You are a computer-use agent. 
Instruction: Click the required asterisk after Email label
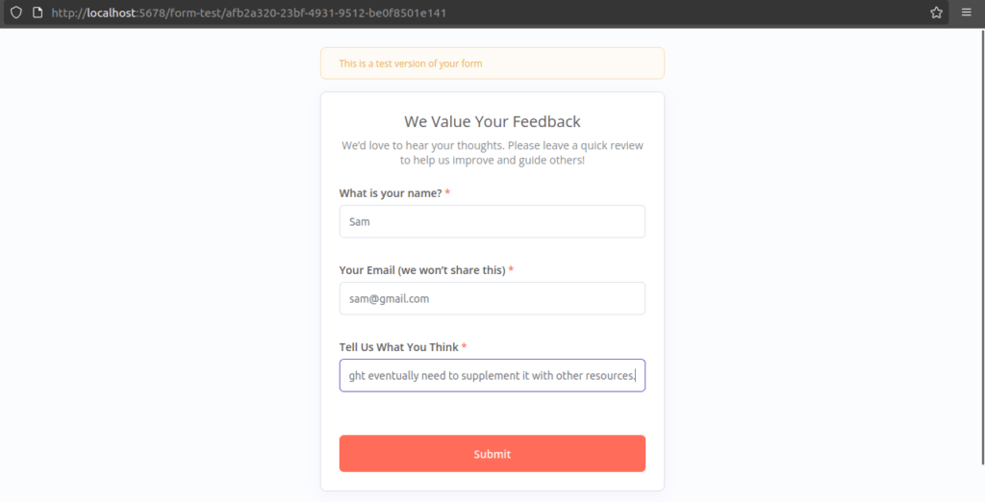(x=511, y=270)
